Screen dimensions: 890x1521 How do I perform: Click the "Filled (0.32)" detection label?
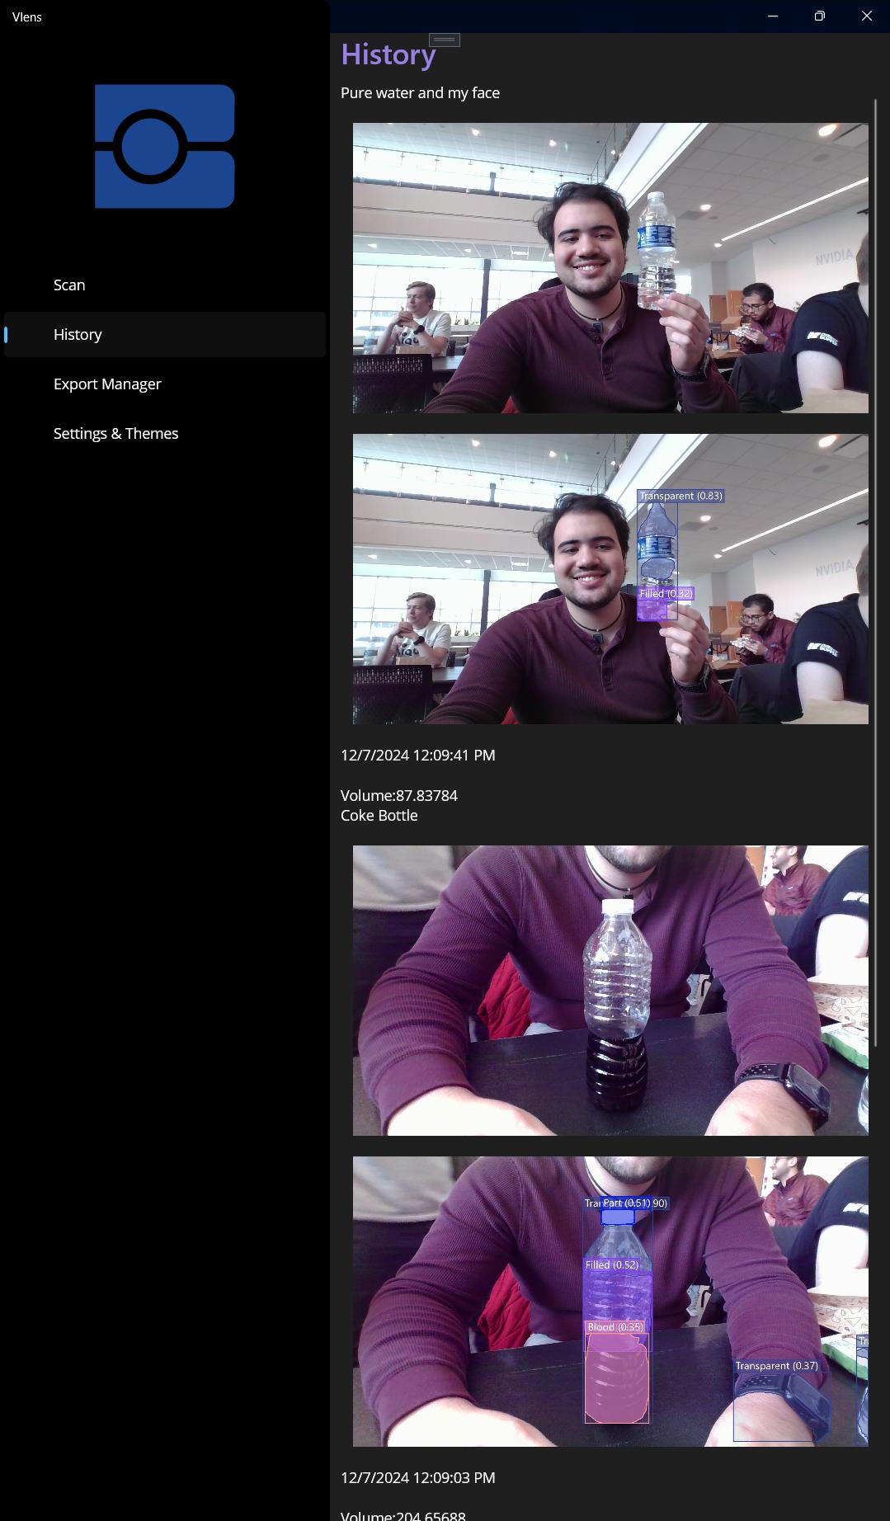(x=666, y=593)
